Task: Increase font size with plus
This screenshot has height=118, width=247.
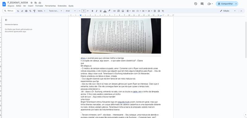Action: point(88,11)
